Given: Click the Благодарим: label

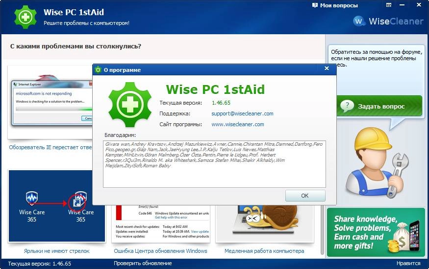Looking at the screenshot, I should click(120, 135).
